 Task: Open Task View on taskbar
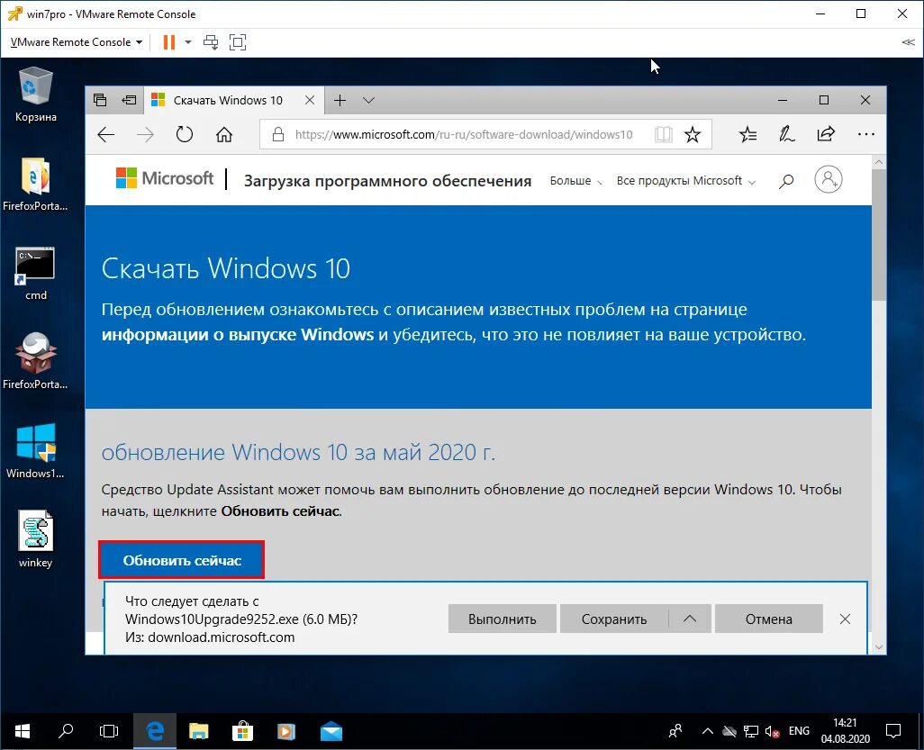(x=109, y=731)
